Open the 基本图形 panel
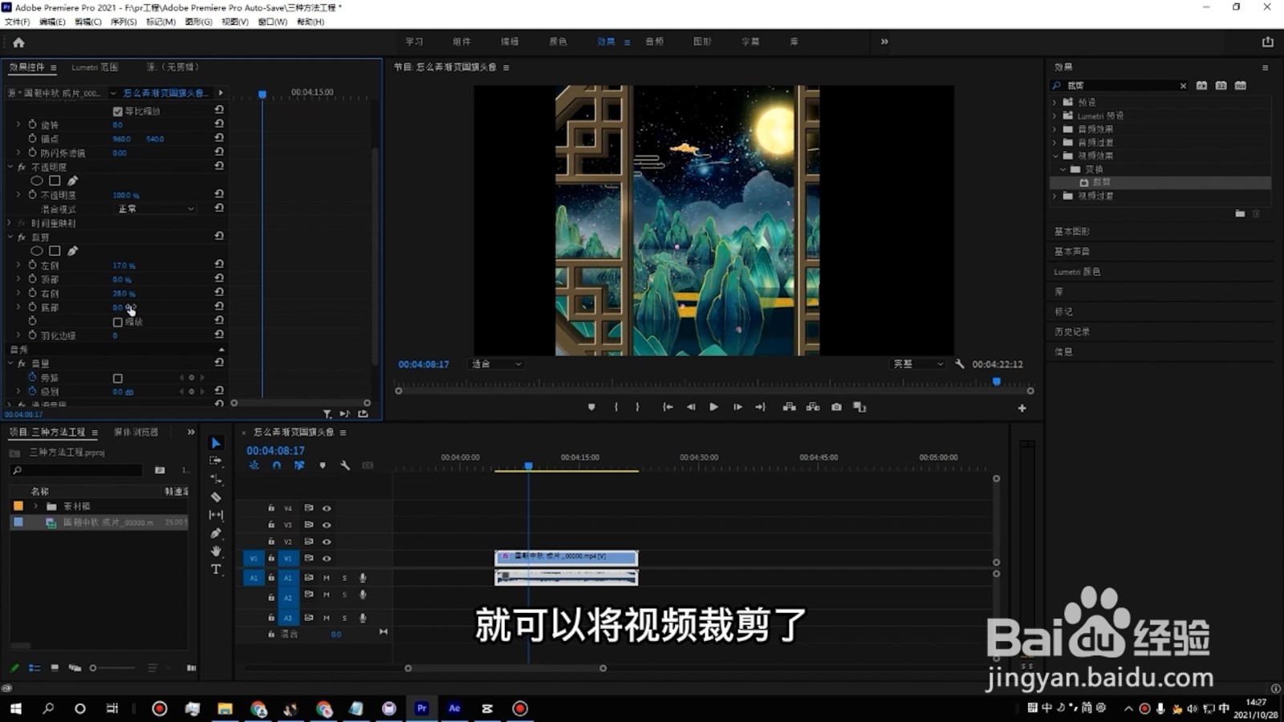 (x=1072, y=232)
